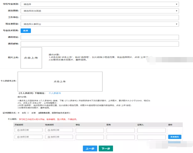Click the photo upload box beside 照片上传
The width and height of the screenshot is (193, 153).
pyautogui.click(x=31, y=58)
